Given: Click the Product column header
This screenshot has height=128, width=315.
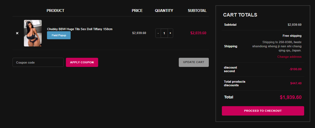Looking at the screenshot, I should pos(55,11).
